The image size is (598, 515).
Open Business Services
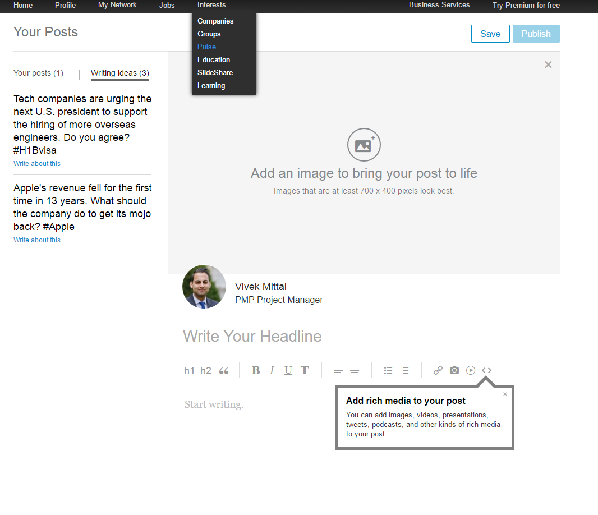(439, 5)
